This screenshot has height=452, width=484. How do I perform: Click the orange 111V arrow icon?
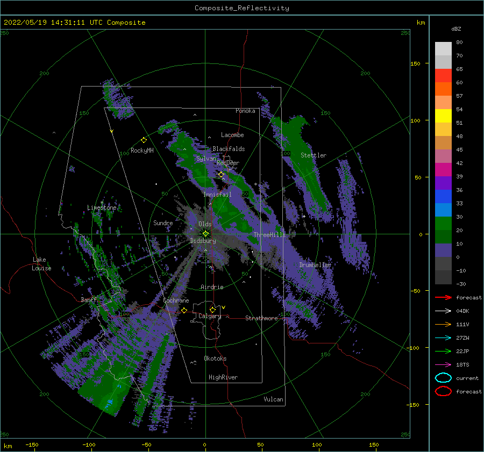tap(443, 324)
